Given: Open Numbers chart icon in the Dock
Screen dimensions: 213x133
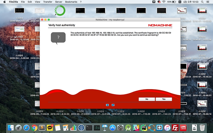Looking at the screenshot, I should (x=73, y=128).
